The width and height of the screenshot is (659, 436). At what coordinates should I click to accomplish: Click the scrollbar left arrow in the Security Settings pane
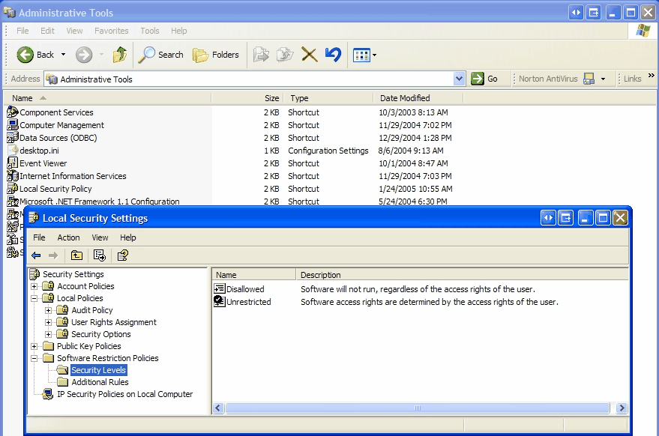[x=218, y=408]
